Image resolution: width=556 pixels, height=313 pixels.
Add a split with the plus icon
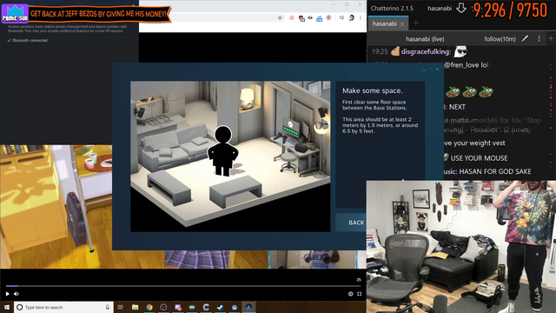coord(551,38)
